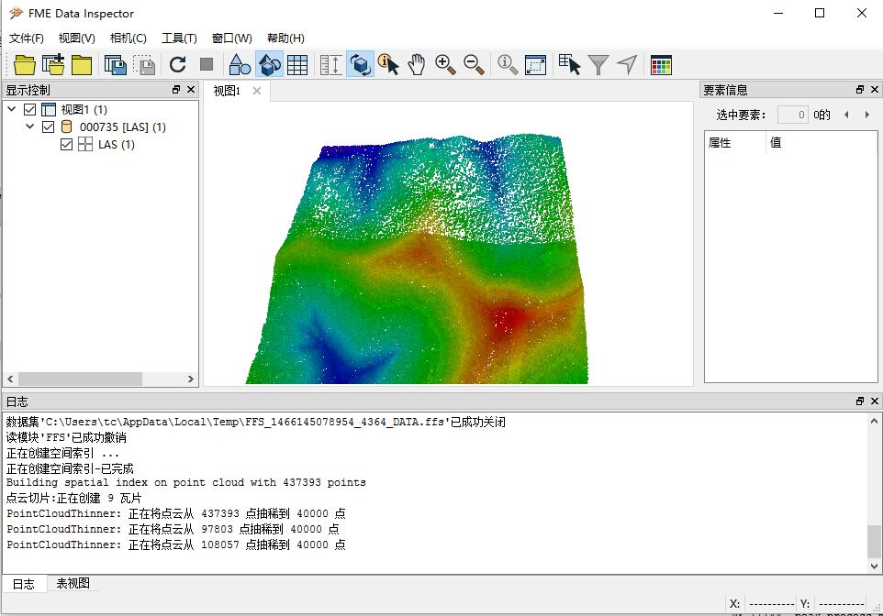Viewport: 883px width, 616px height.
Task: Select the zoom in magnifier tool
Action: click(445, 65)
